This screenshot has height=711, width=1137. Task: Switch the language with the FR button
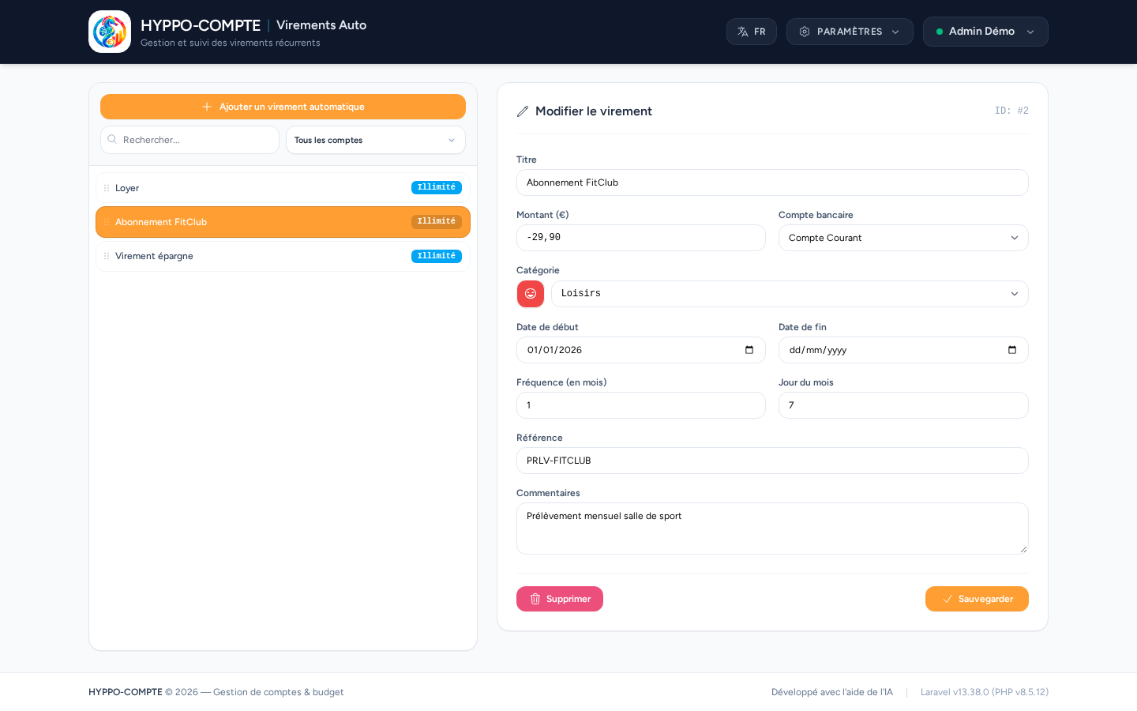coord(752,32)
